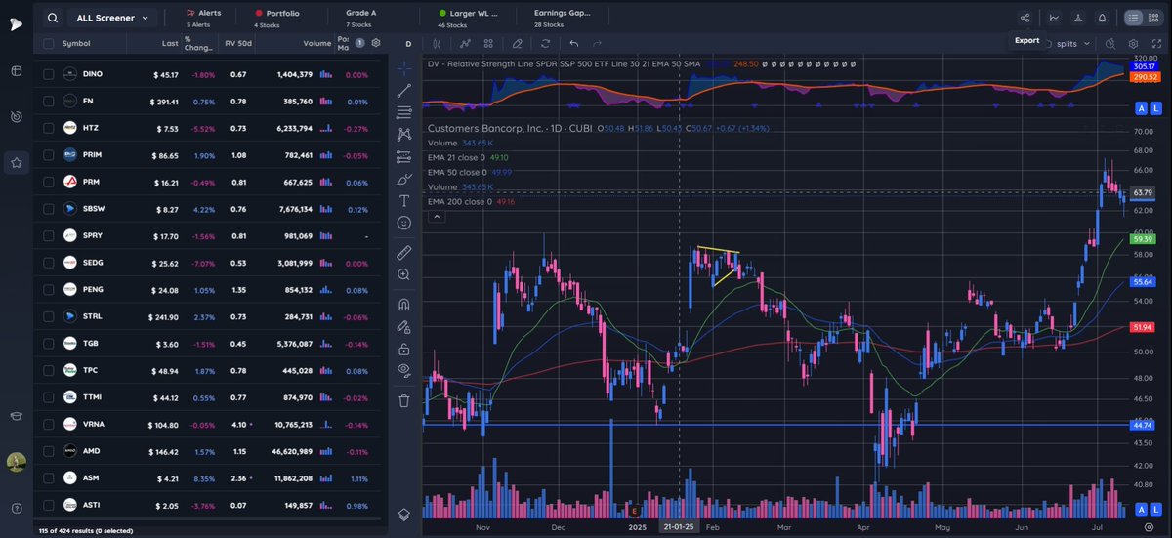
Task: Switch to list layout view
Action: tap(1133, 18)
